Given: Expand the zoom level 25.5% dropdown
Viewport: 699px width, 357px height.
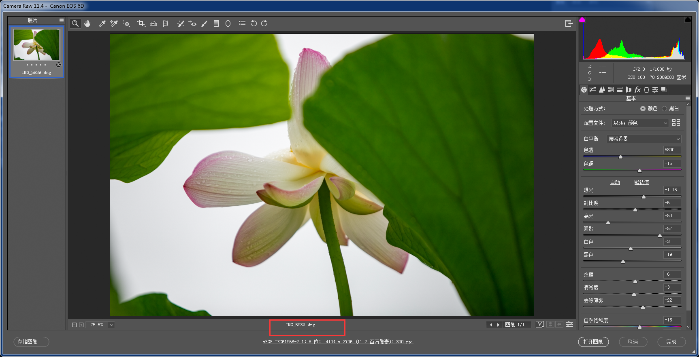Looking at the screenshot, I should coord(111,325).
